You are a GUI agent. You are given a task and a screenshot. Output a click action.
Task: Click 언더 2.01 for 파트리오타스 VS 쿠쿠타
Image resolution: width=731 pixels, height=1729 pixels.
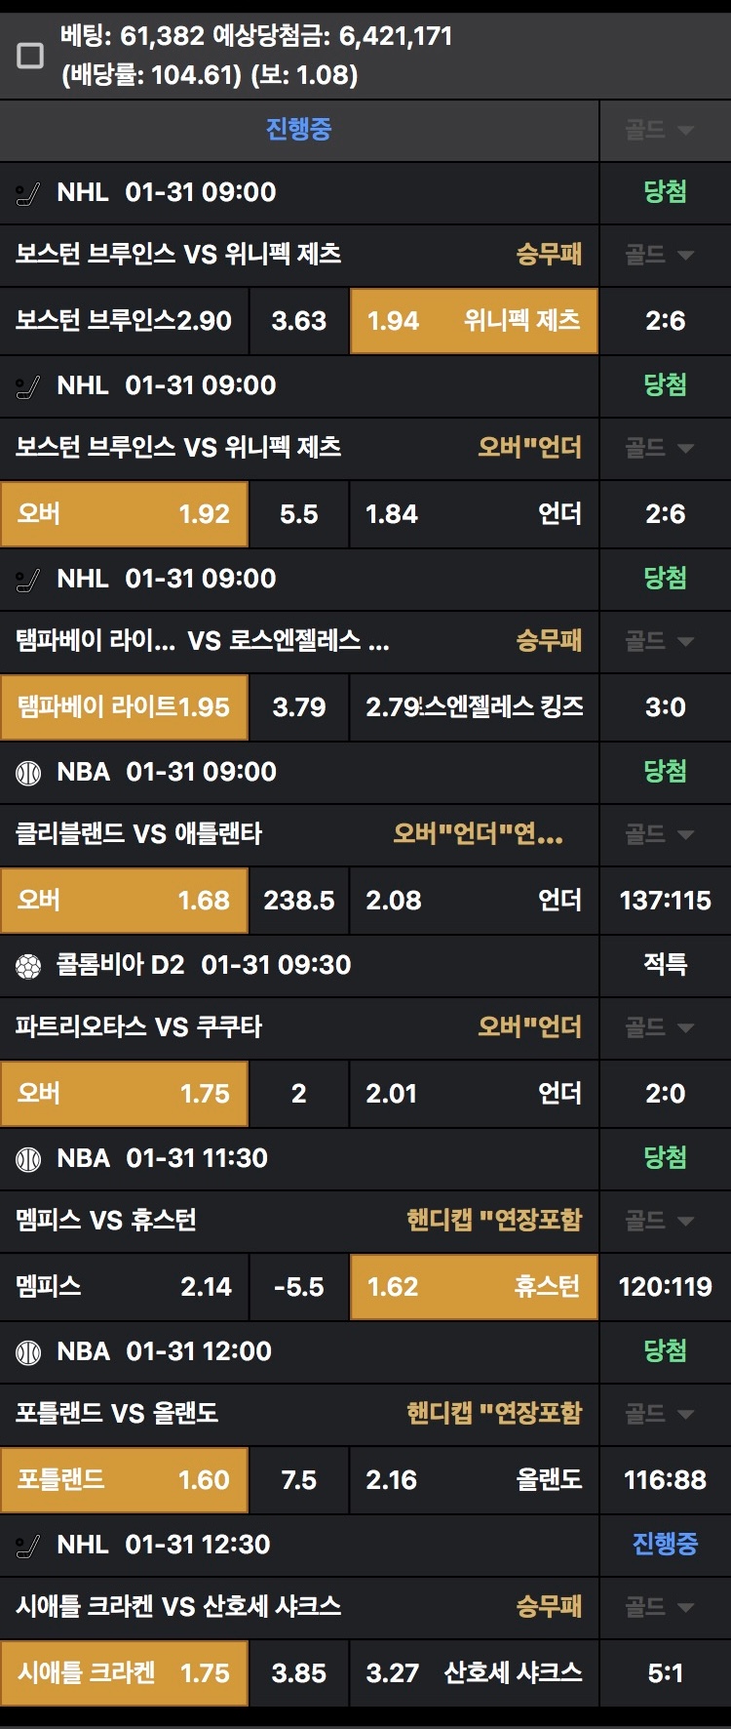(474, 1094)
